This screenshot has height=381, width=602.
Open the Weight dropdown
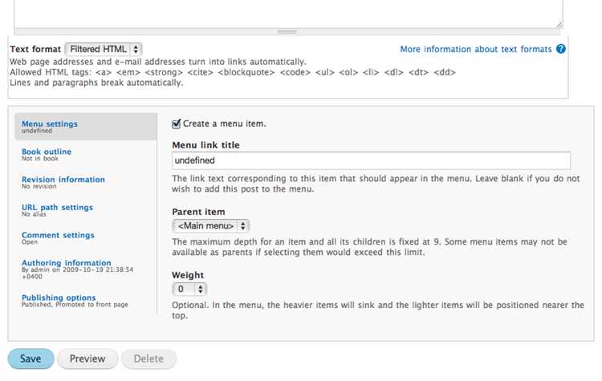tap(189, 289)
